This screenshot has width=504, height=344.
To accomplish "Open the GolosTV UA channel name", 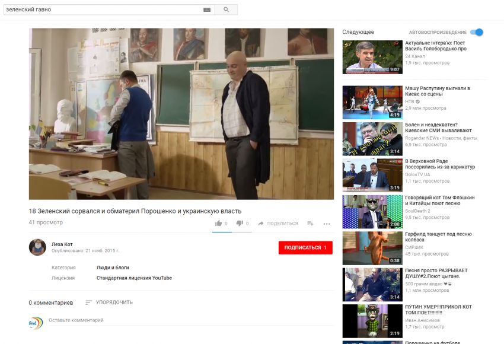I will (417, 174).
